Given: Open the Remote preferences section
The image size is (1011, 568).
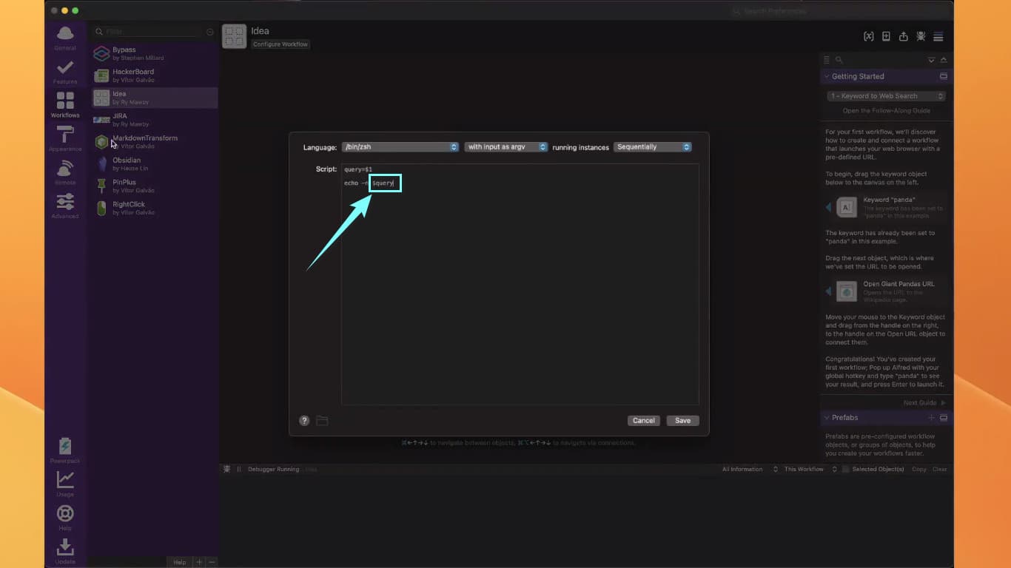Looking at the screenshot, I should [65, 172].
